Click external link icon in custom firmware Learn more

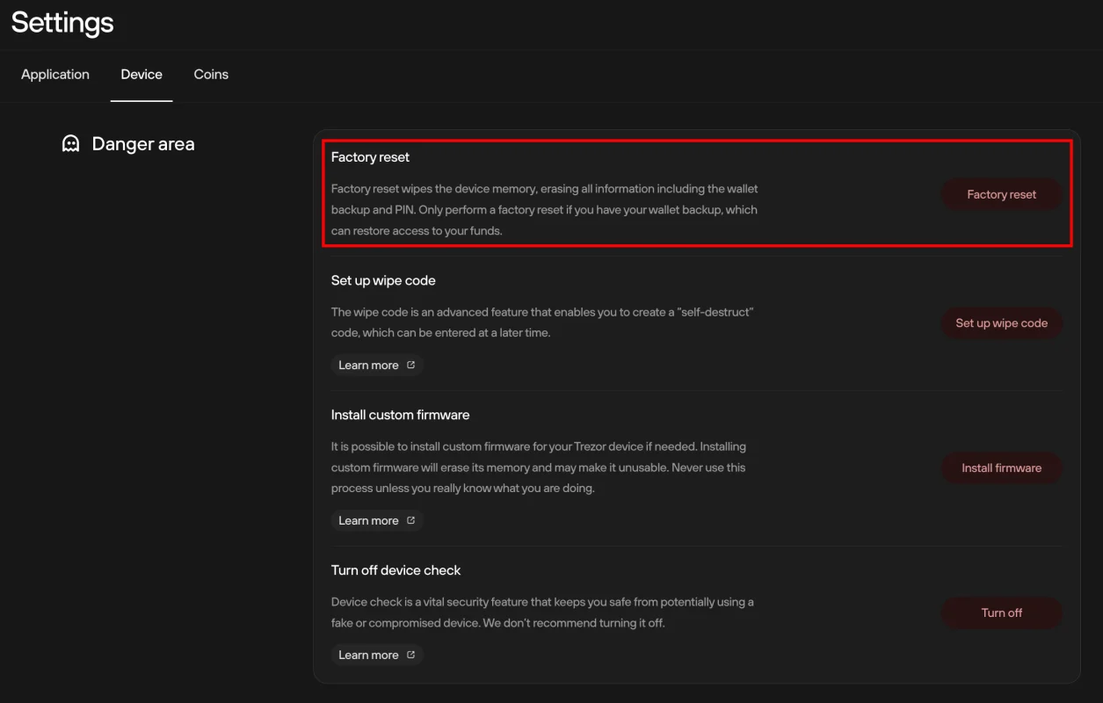[x=410, y=520]
